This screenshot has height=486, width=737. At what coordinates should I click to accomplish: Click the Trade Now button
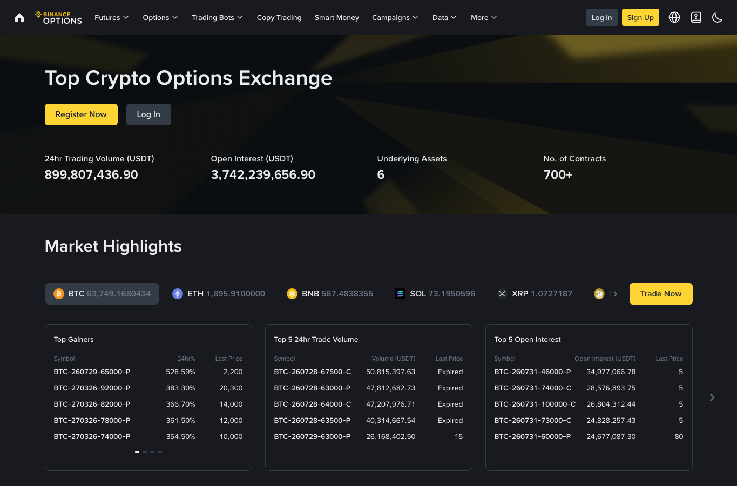click(661, 294)
